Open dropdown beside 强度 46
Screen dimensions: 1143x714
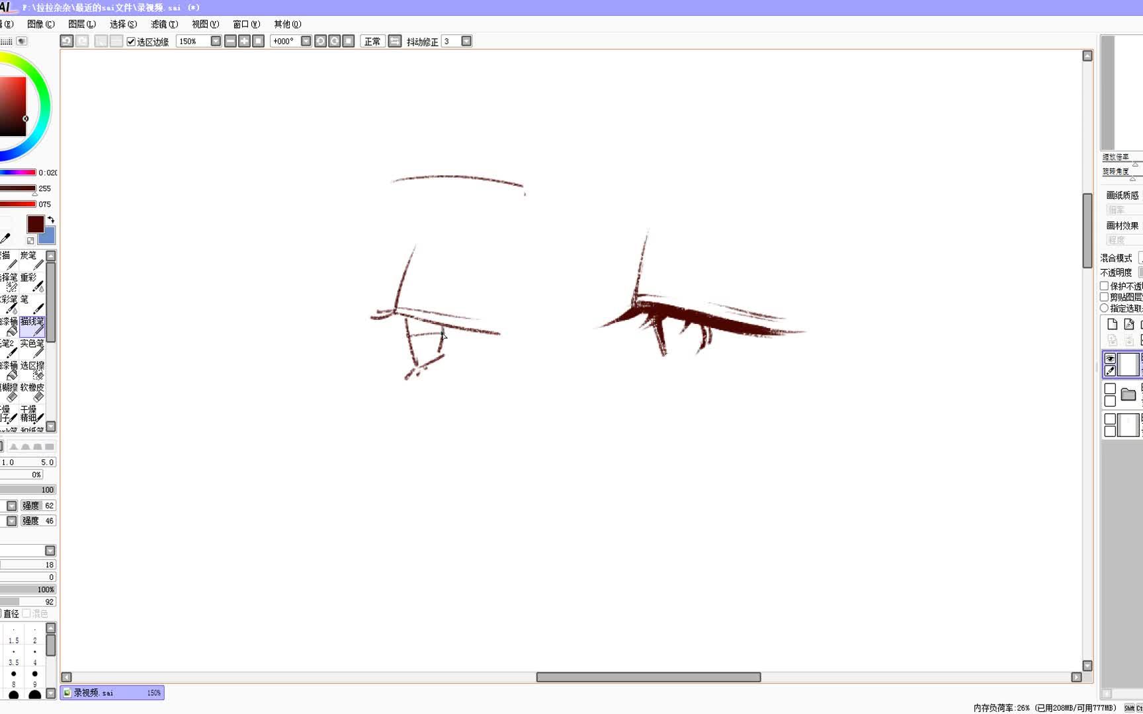(x=11, y=521)
